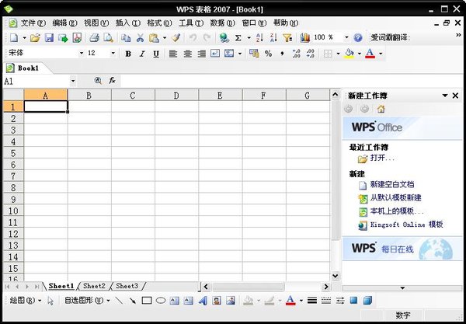Toggle merge and center cells
Image resolution: width=466 pixels, height=324 pixels.
click(229, 54)
